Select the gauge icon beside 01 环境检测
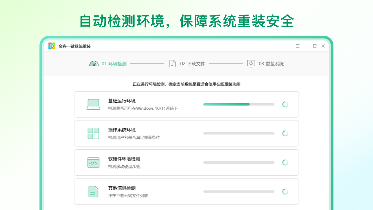Viewport: 373px width, 210px height. point(94,64)
